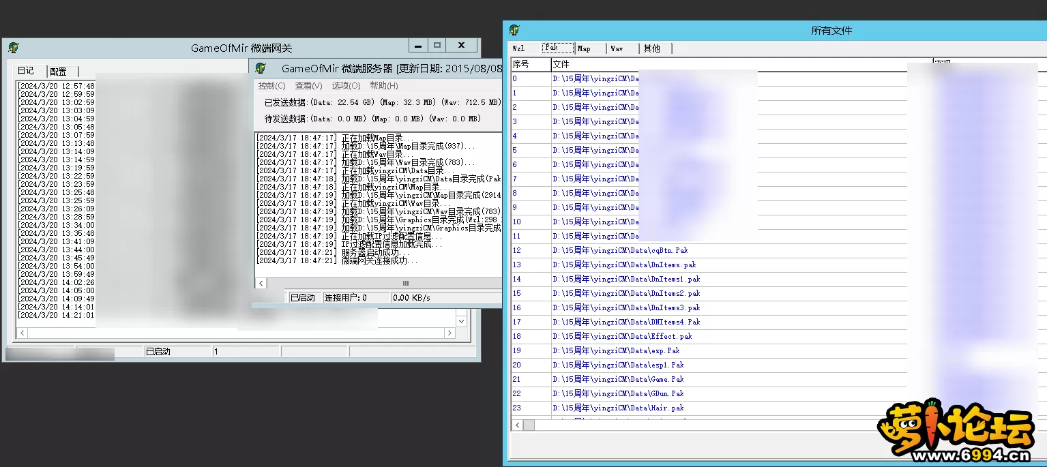This screenshot has width=1047, height=467.
Task: Click 已启动 in 微端服务器 status bar
Action: (x=303, y=298)
